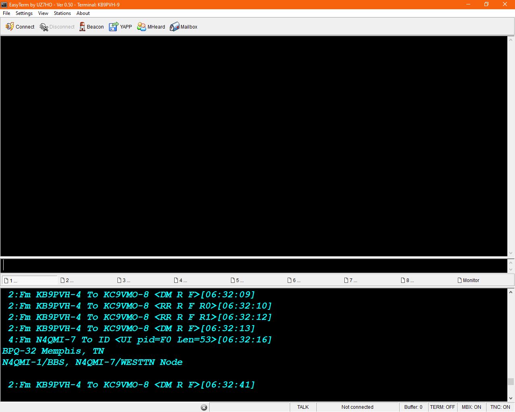Image resolution: width=515 pixels, height=412 pixels.
Task: Click the EasyTerm title bar app icon
Action: click(4, 4)
